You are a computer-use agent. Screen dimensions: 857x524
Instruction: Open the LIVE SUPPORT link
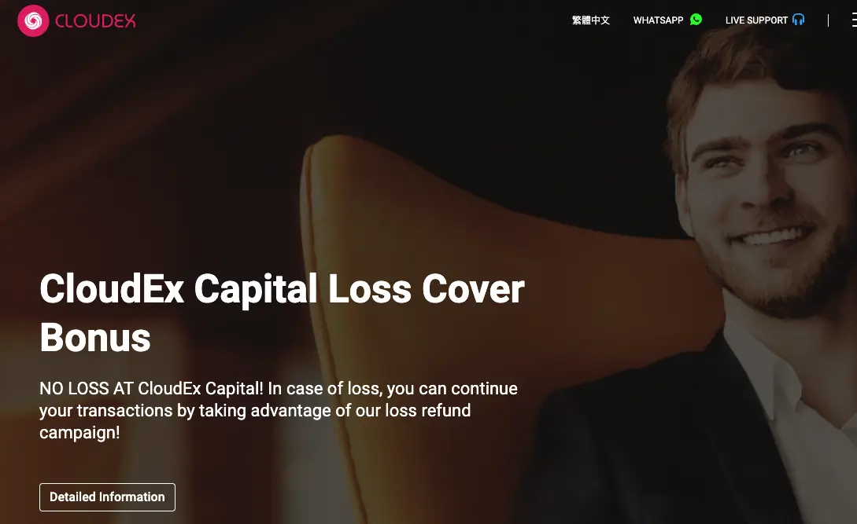tap(756, 20)
